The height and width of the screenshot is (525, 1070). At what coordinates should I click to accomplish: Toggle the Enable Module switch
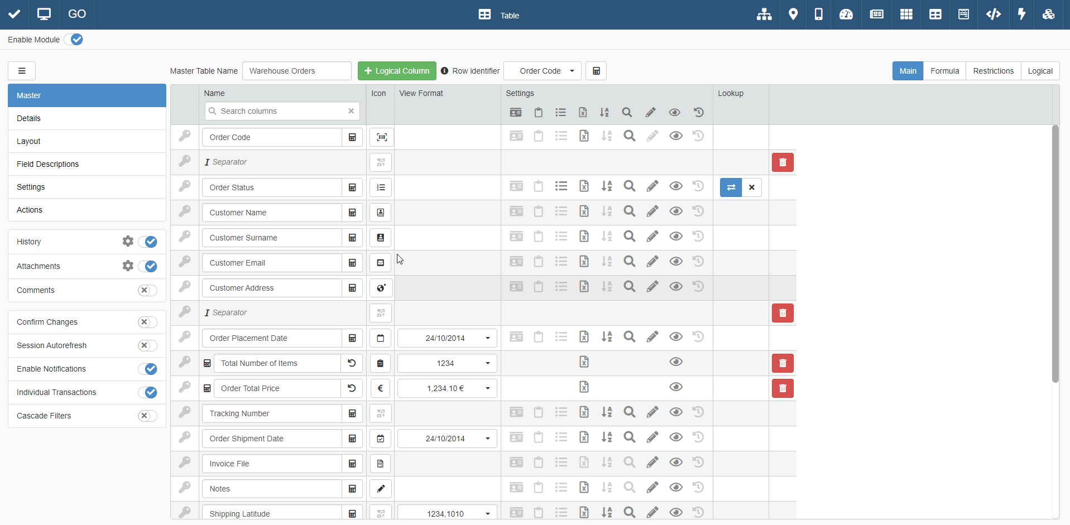tap(74, 40)
